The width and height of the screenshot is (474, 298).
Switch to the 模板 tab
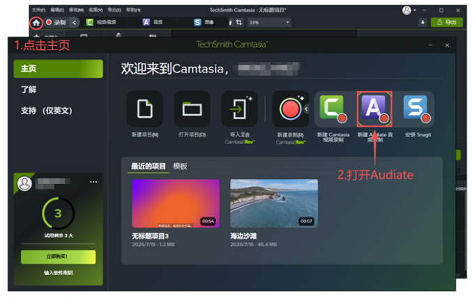click(x=180, y=166)
